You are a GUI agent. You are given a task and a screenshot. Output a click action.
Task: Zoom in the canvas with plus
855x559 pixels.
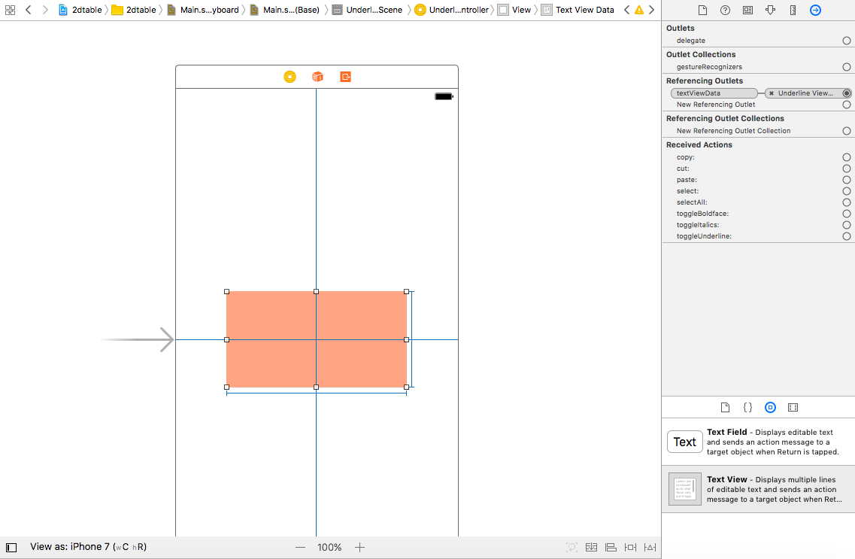(x=359, y=548)
